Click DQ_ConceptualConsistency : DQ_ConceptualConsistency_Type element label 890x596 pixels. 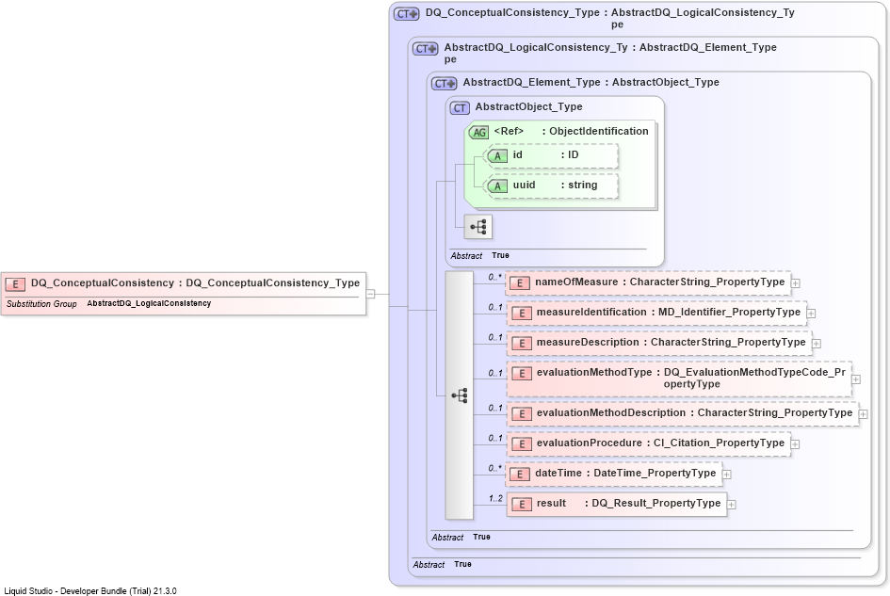195,283
